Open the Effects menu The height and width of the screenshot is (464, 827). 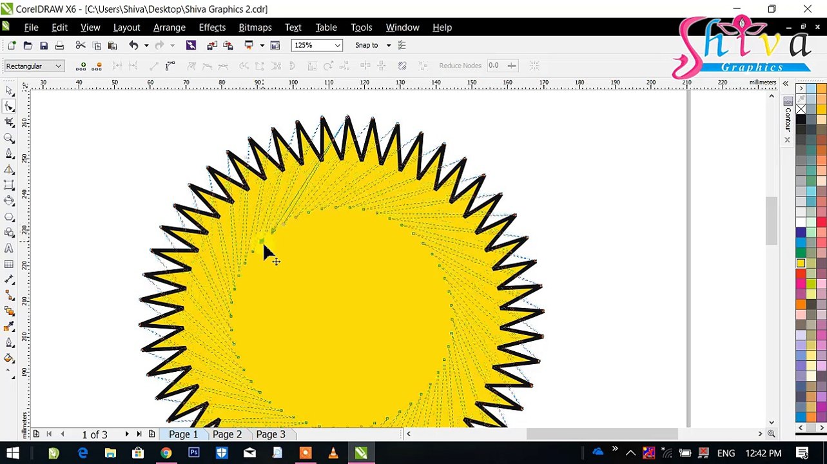(212, 27)
